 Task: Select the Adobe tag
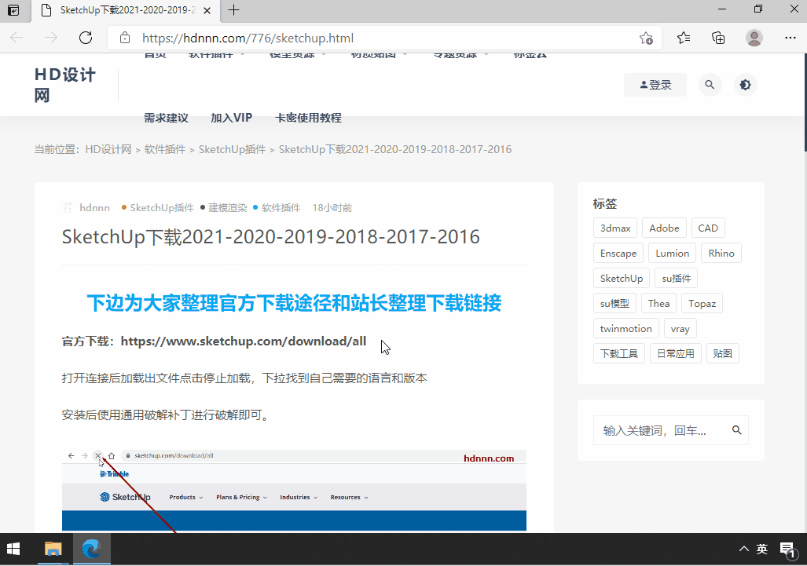pos(664,228)
